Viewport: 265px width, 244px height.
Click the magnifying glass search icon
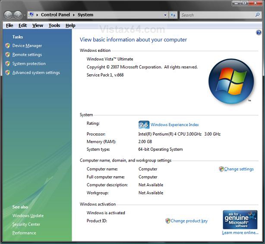(258, 15)
